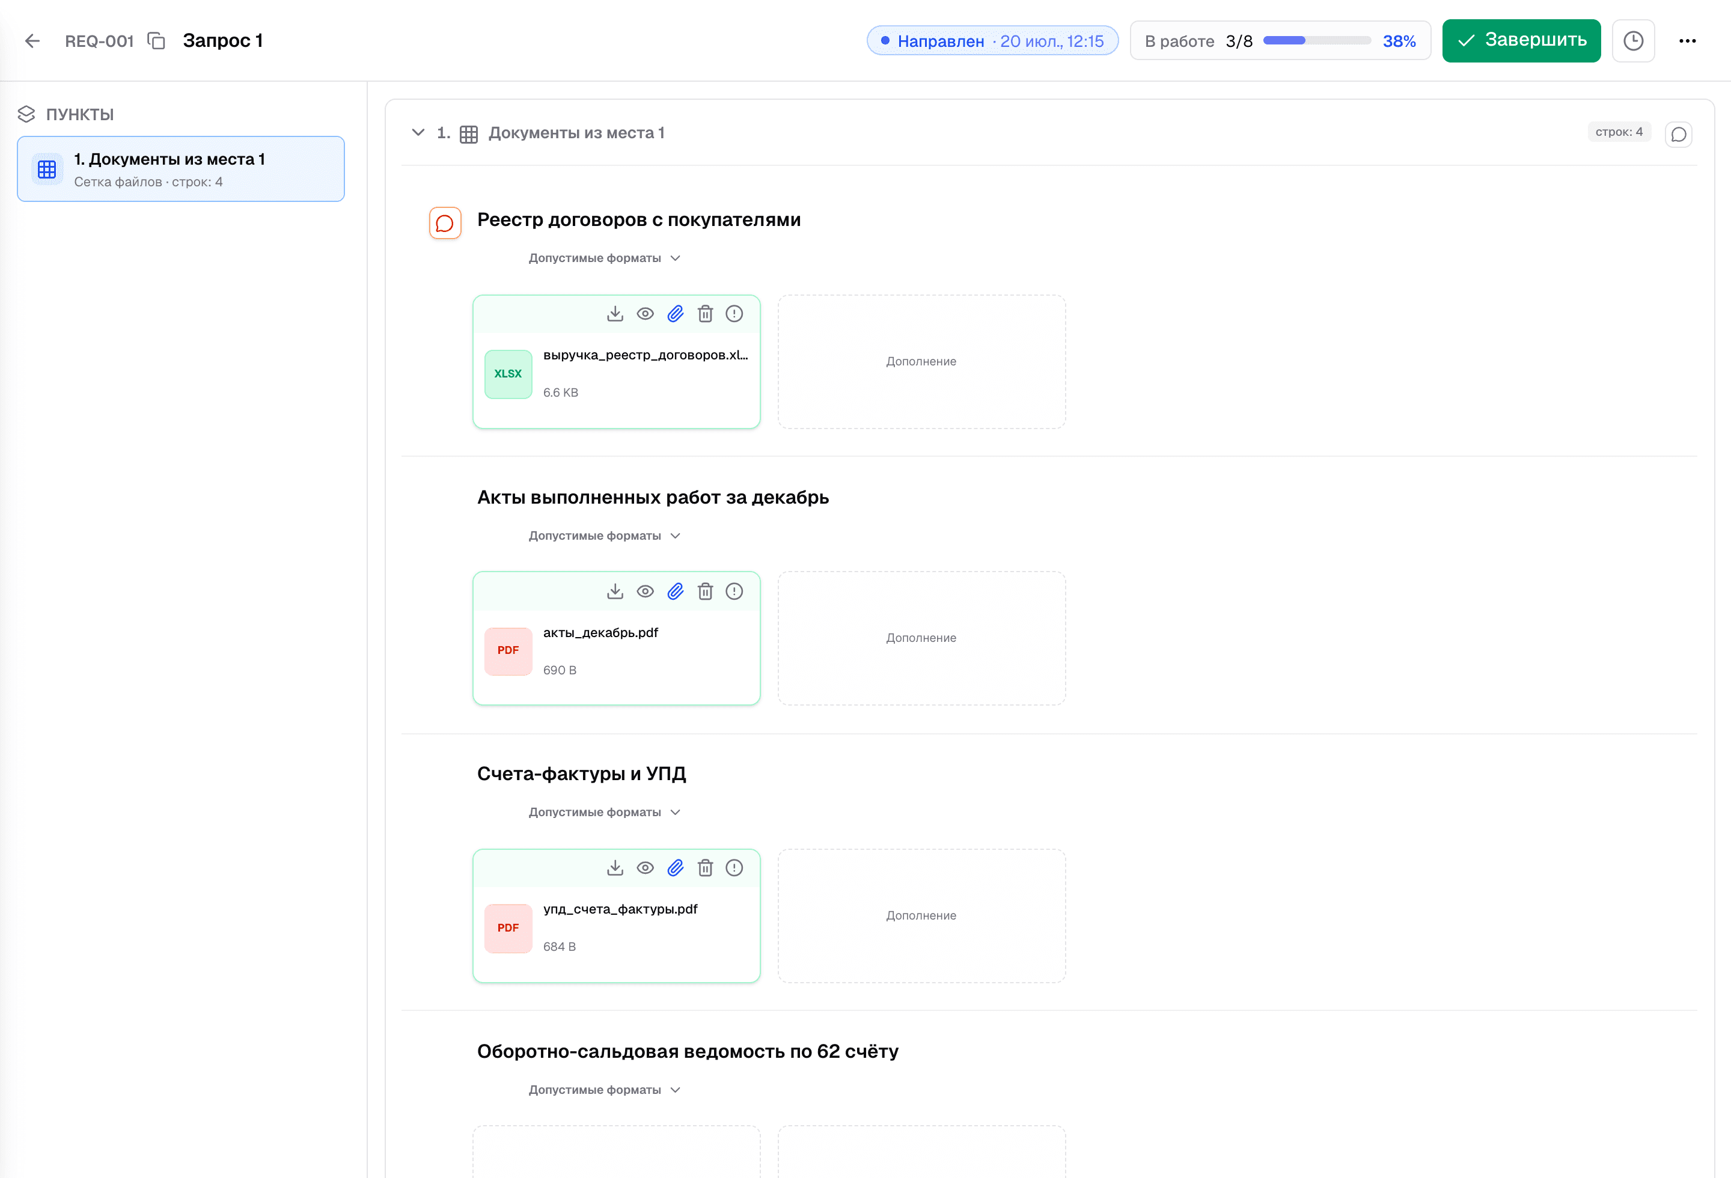This screenshot has height=1178, width=1731.
Task: Open file упд_счета_фактуры.pdf
Action: [x=620, y=909]
